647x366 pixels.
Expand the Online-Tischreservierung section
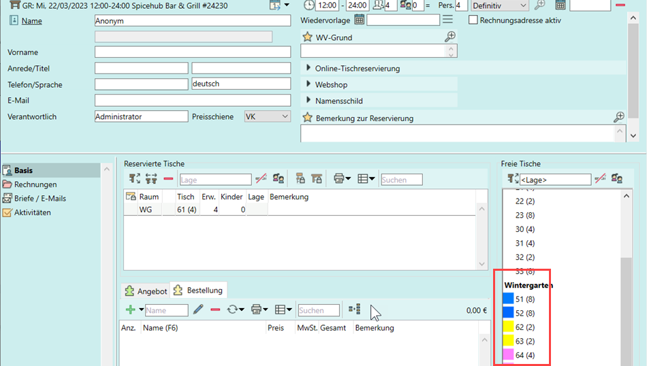[x=309, y=68]
